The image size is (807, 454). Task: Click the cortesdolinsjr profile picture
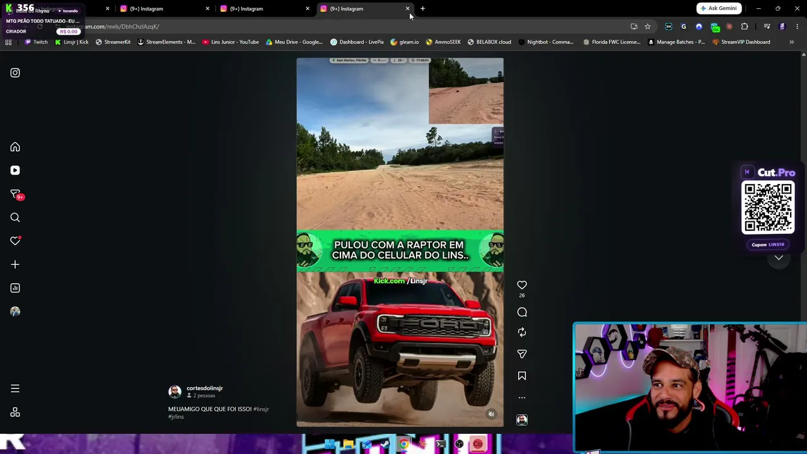175,392
